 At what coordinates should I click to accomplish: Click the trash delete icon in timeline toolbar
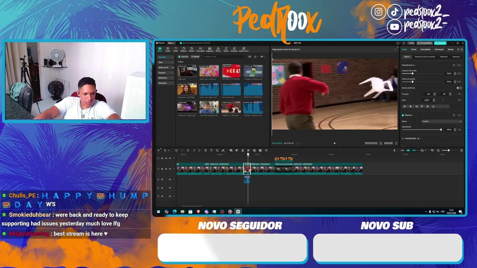(205, 150)
